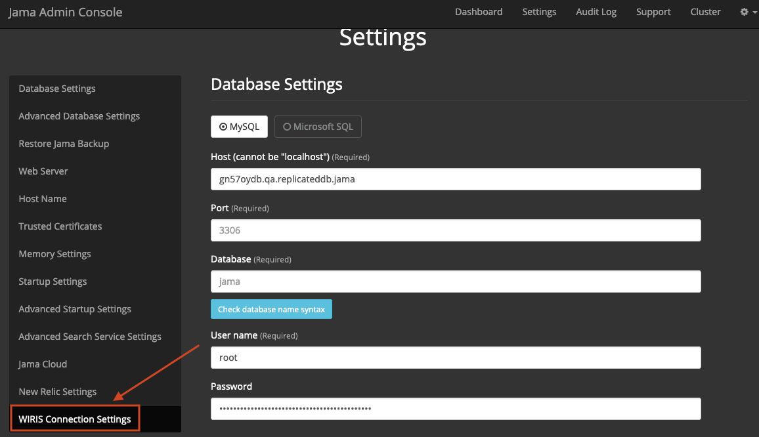This screenshot has width=759, height=437.
Task: Click the Password input field
Action: click(456, 409)
